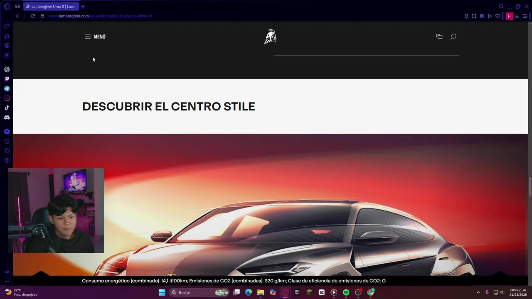Open the Downloads toolbar icon

tap(517, 16)
